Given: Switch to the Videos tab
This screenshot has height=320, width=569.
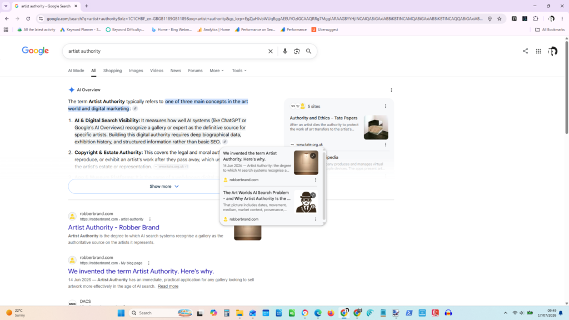Looking at the screenshot, I should 157,71.
